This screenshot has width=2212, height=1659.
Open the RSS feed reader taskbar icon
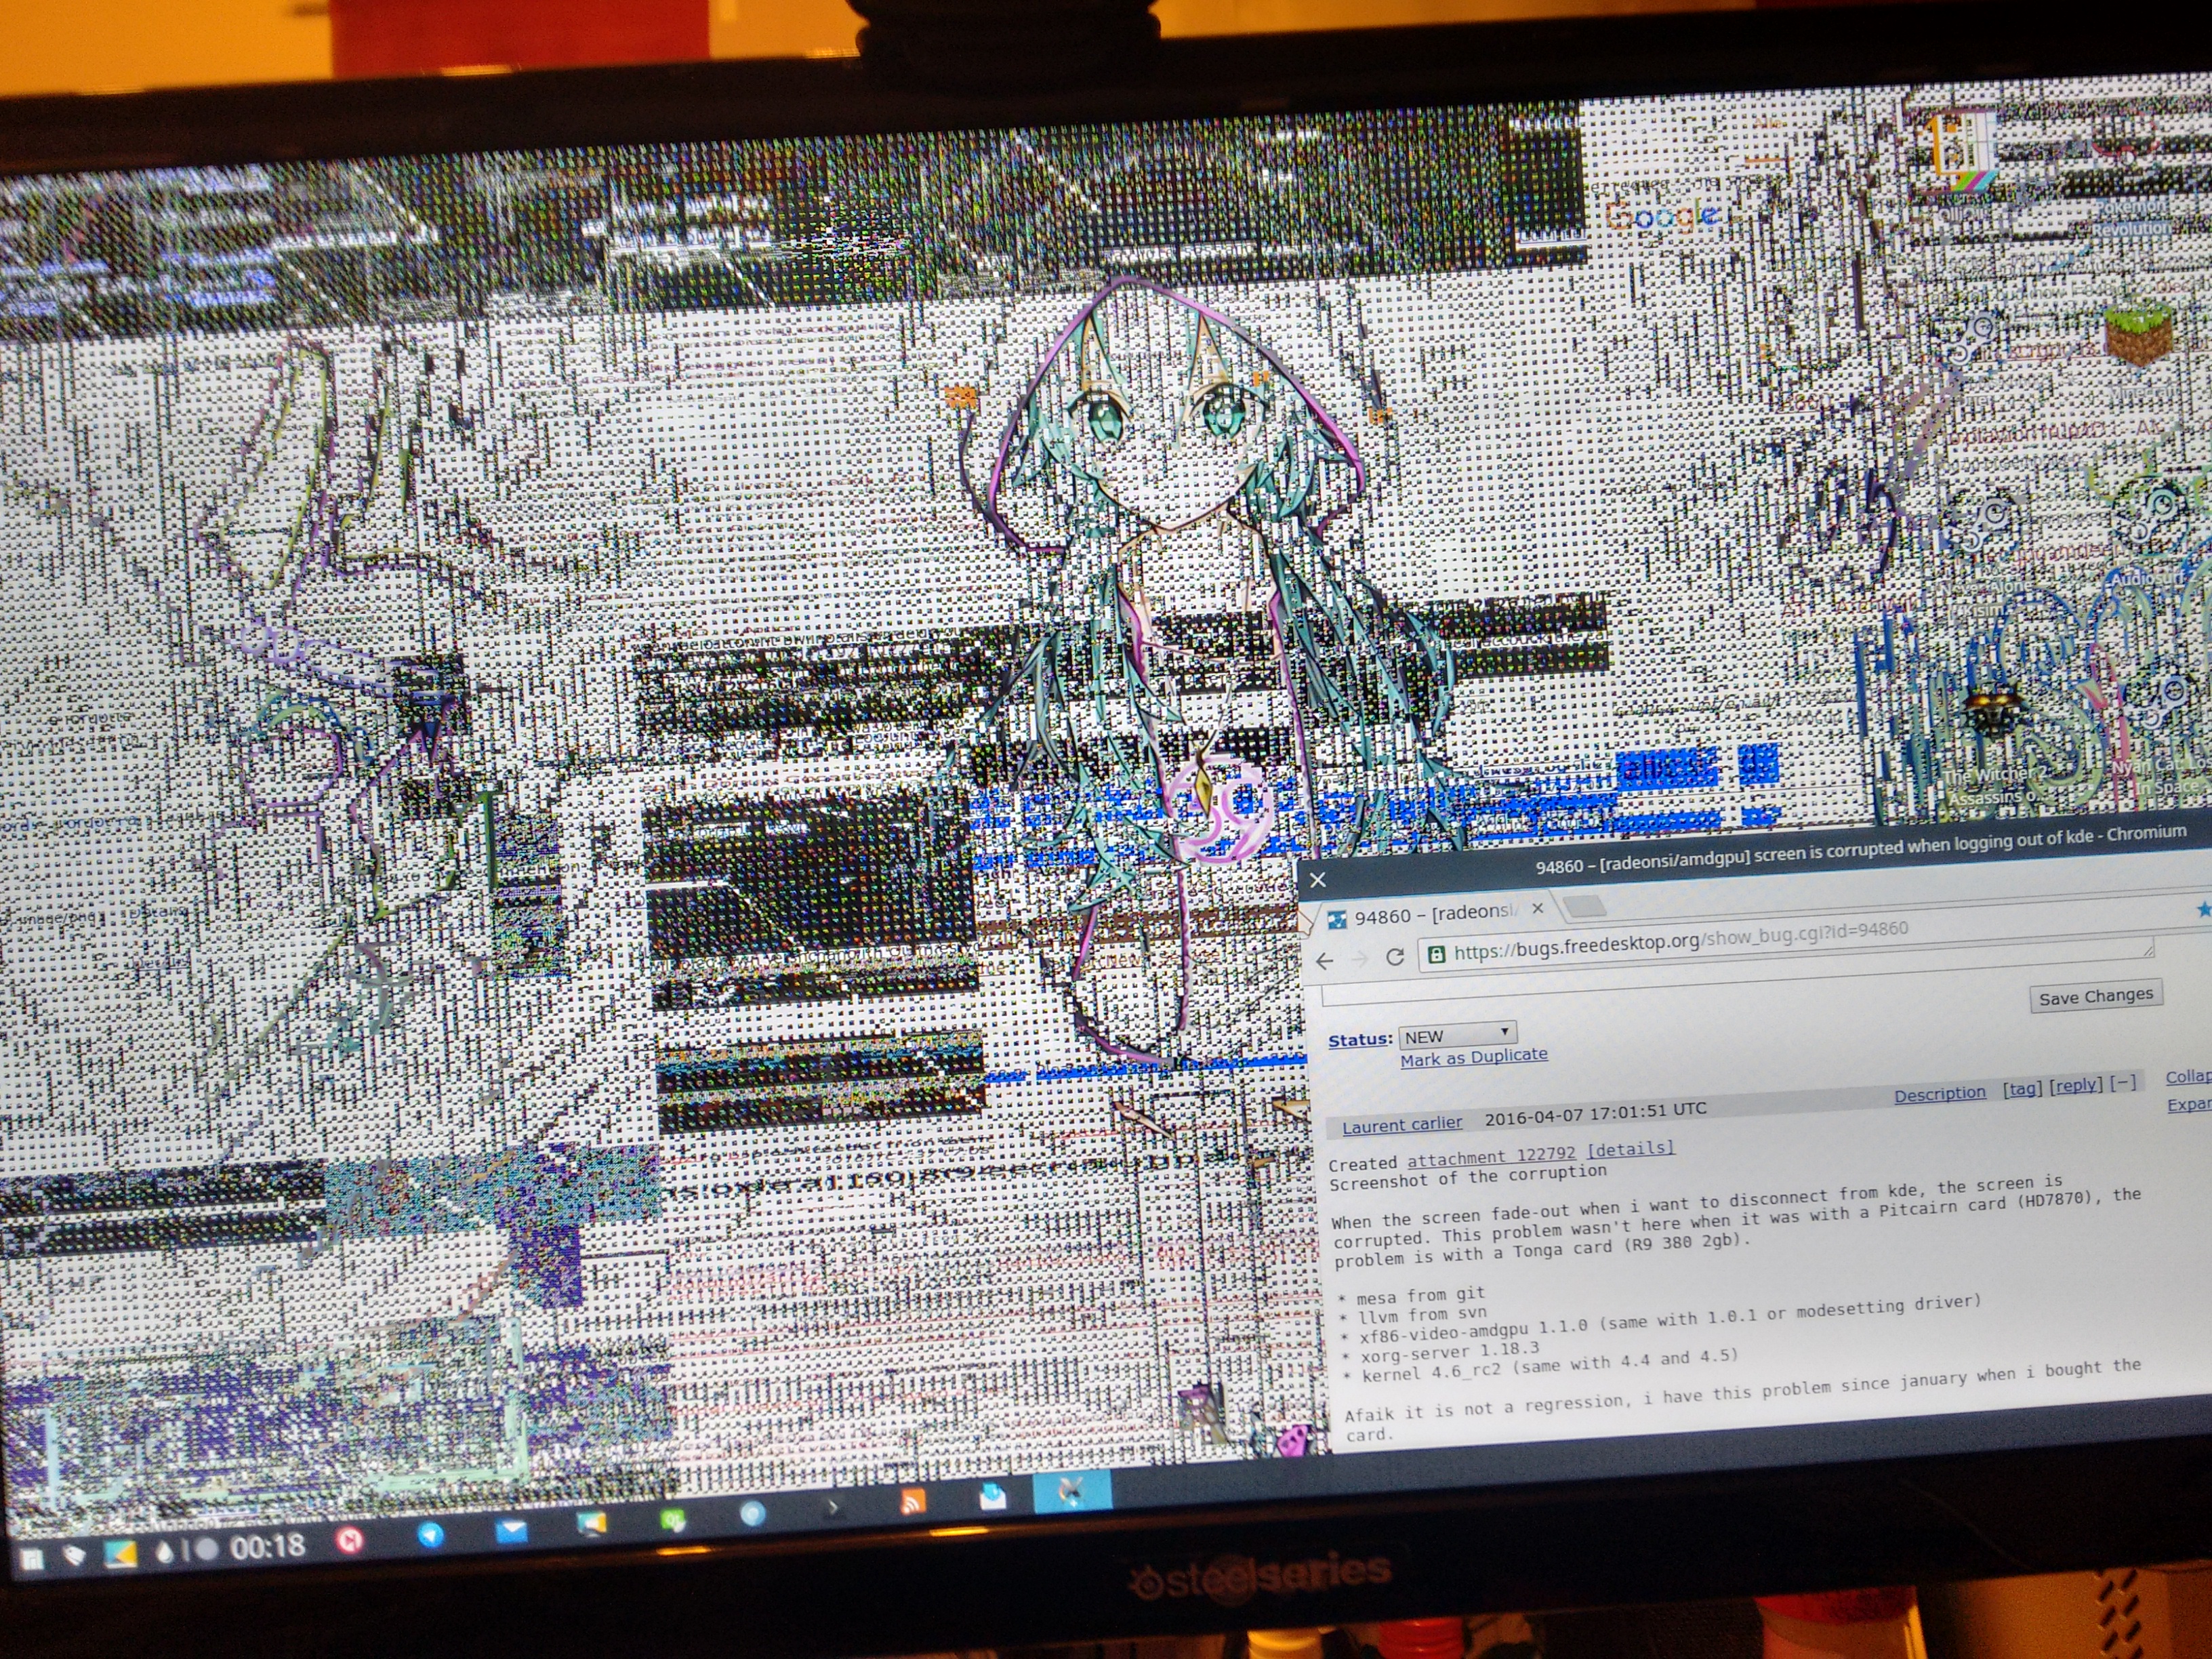(x=912, y=1502)
